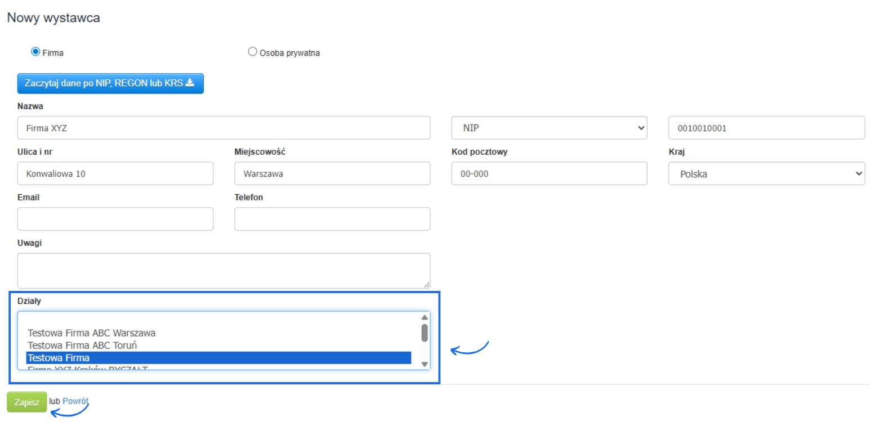Click into the Kod pocztowy field

point(549,174)
